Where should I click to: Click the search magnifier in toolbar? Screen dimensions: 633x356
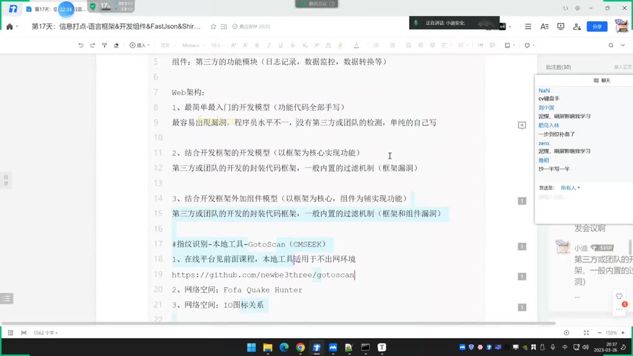click(x=611, y=45)
